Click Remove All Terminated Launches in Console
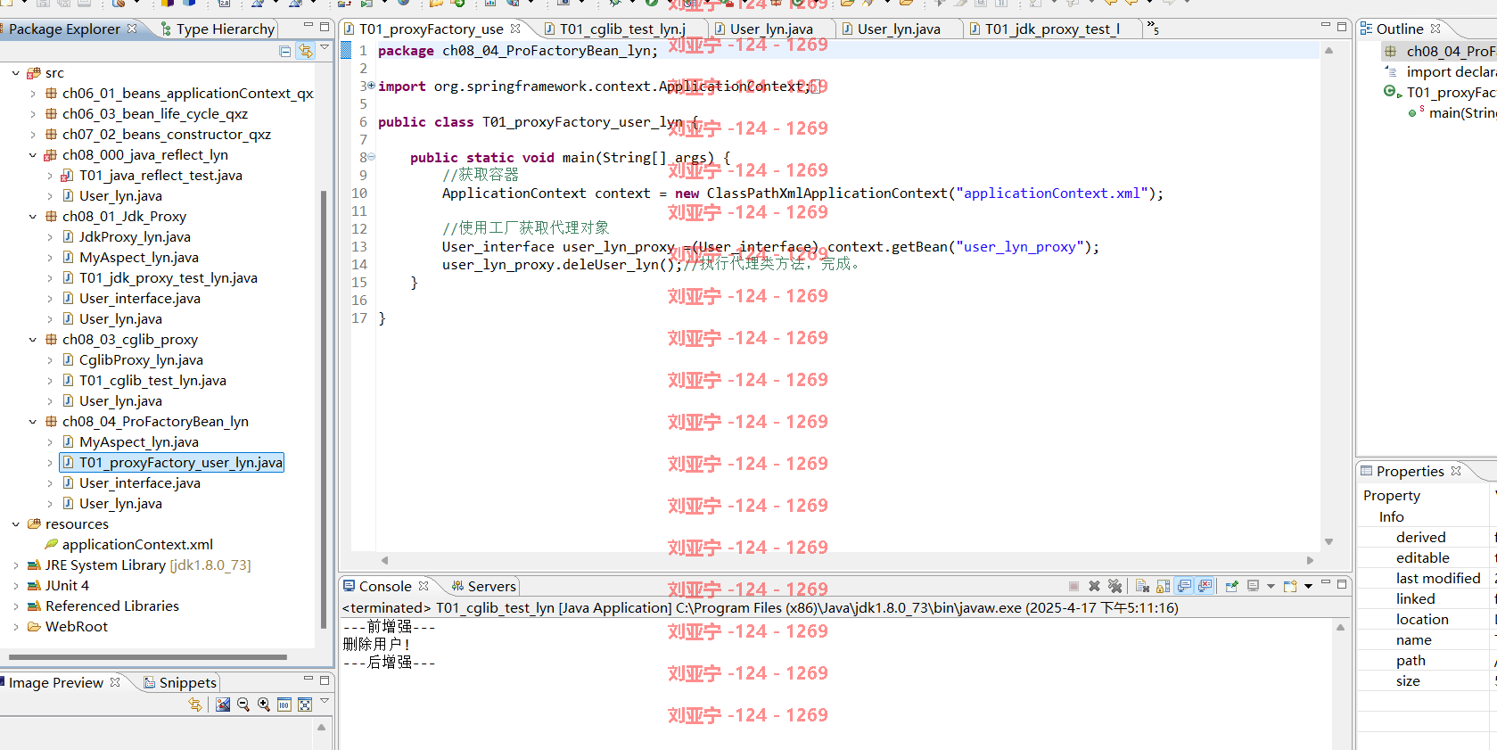The height and width of the screenshot is (750, 1497). 1115,586
